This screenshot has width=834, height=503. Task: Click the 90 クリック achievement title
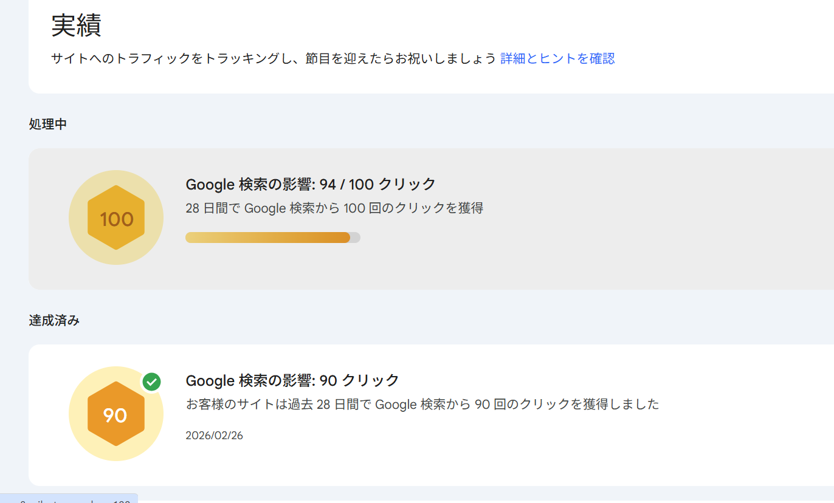(x=292, y=380)
